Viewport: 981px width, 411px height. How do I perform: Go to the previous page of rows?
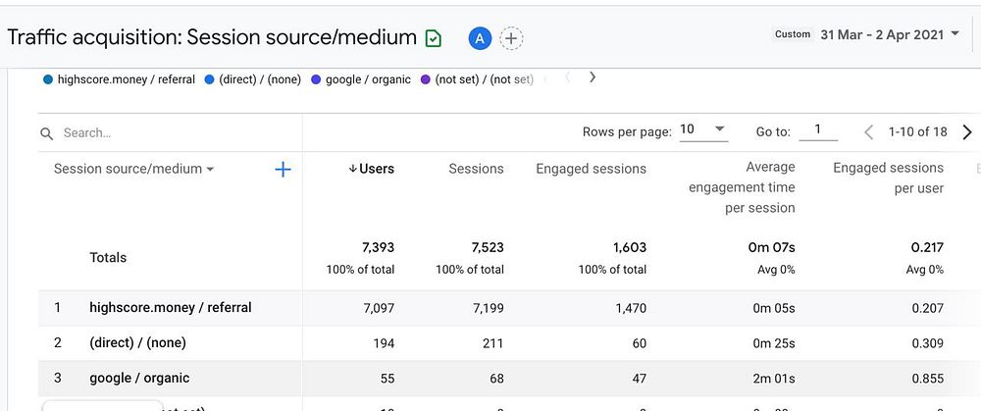869,131
